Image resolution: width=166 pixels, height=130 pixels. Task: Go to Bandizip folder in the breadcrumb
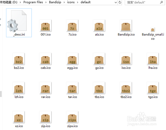click(x=55, y=2)
